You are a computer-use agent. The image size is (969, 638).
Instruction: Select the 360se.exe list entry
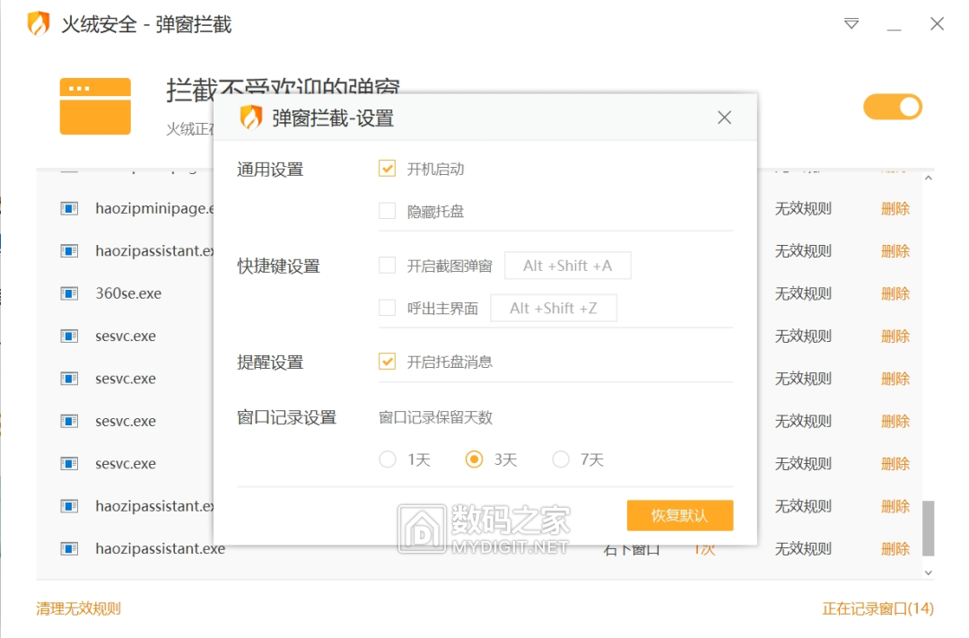(128, 293)
